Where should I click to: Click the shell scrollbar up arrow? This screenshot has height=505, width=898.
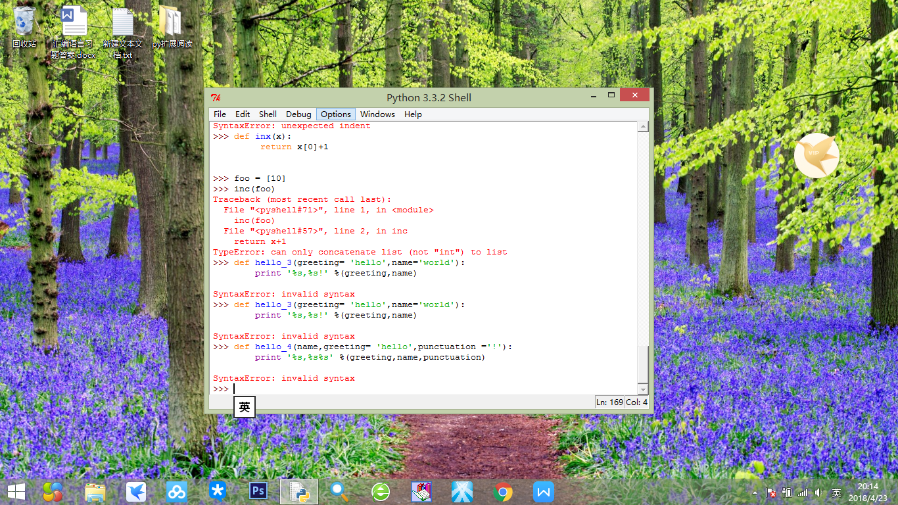click(x=643, y=126)
